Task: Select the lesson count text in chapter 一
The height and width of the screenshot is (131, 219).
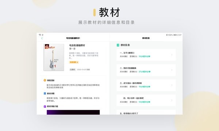Action: pyautogui.click(x=124, y=56)
